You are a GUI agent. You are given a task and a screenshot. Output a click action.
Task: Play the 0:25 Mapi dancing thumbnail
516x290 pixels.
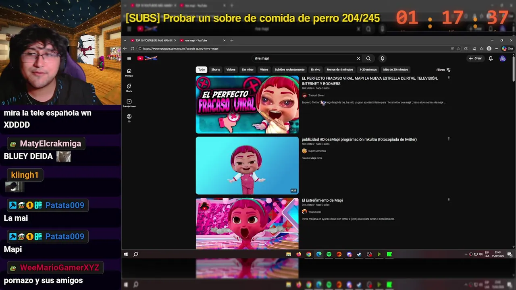point(247,166)
